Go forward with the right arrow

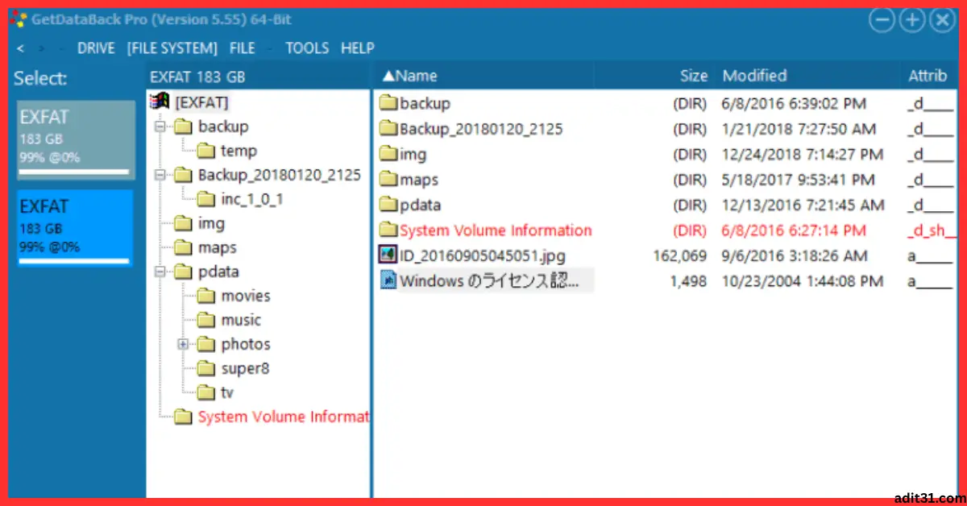[x=41, y=49]
